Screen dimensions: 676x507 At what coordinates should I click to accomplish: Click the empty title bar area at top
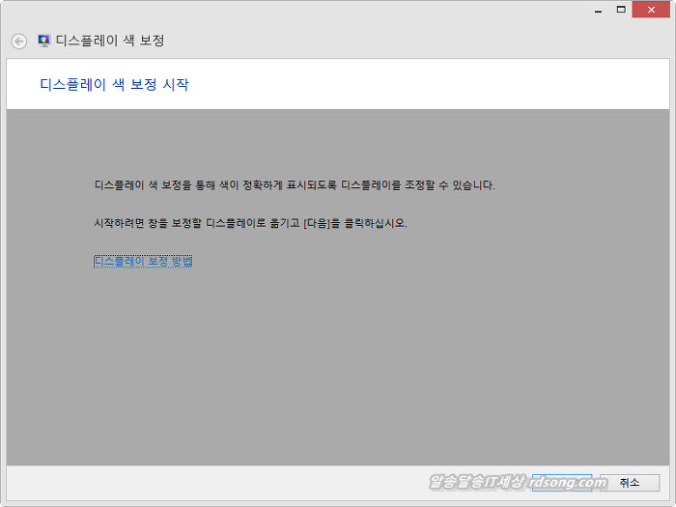[x=290, y=12]
